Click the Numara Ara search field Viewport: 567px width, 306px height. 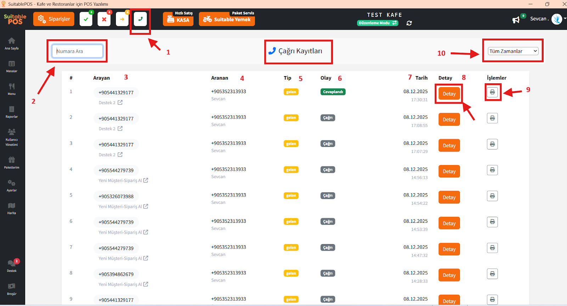tap(77, 51)
